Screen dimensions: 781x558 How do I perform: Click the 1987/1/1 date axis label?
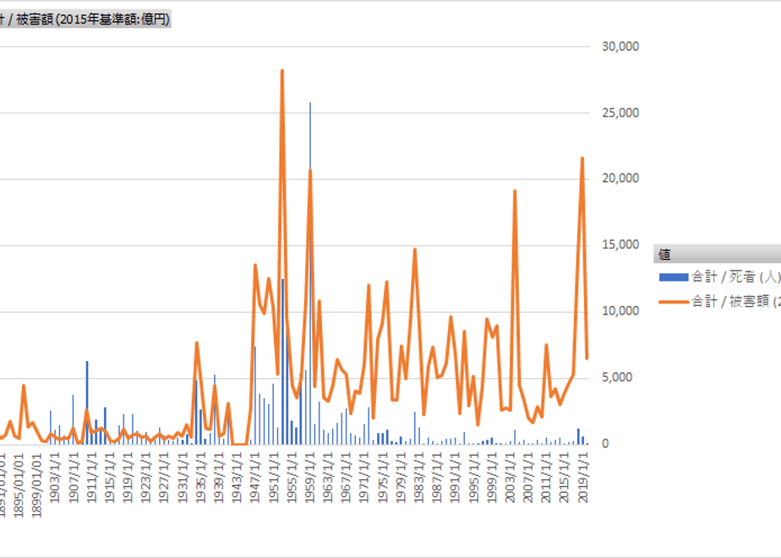coord(437,478)
